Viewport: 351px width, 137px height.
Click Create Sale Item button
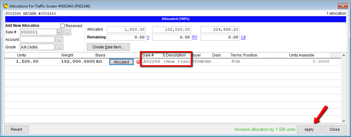[x=108, y=47]
